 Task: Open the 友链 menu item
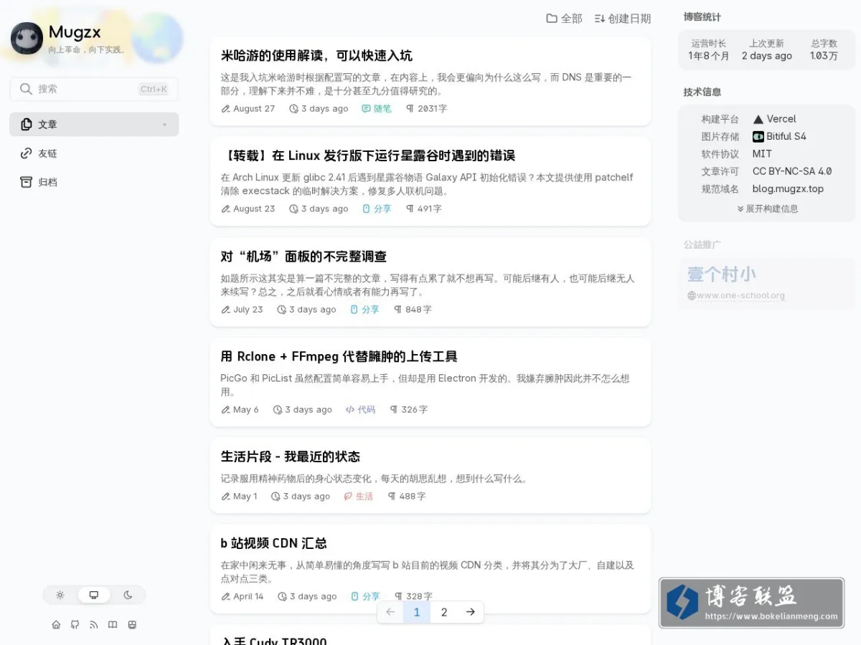[94, 153]
